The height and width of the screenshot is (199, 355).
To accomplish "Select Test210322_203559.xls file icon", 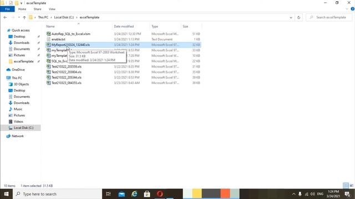I will coord(48,66).
